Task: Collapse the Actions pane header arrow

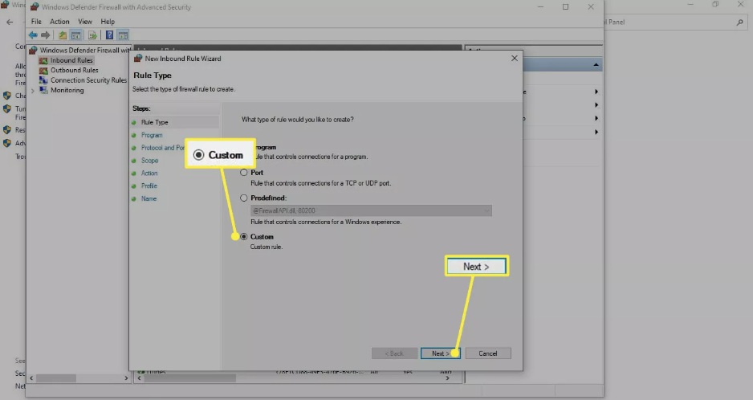Action: [x=596, y=65]
